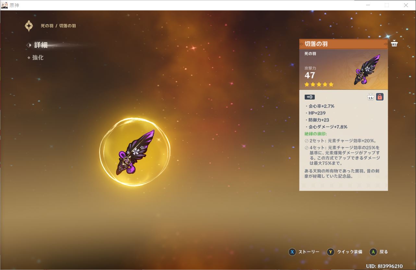The image size is (416, 270).
Task: Select the 詳細 details tab
Action: coord(41,45)
